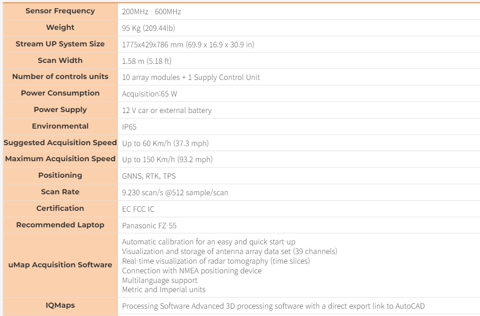Click the Up to 150 Km/h value
The height and width of the screenshot is (316, 480).
click(167, 159)
